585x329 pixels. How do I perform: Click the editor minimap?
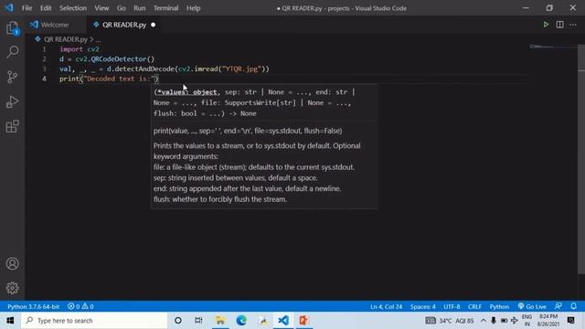pos(553,47)
